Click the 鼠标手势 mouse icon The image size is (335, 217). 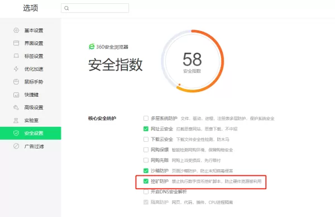point(16,82)
